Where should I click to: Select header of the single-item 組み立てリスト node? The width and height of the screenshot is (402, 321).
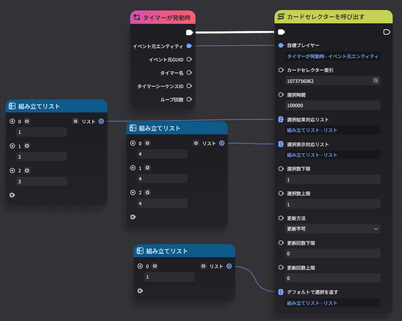pos(184,251)
